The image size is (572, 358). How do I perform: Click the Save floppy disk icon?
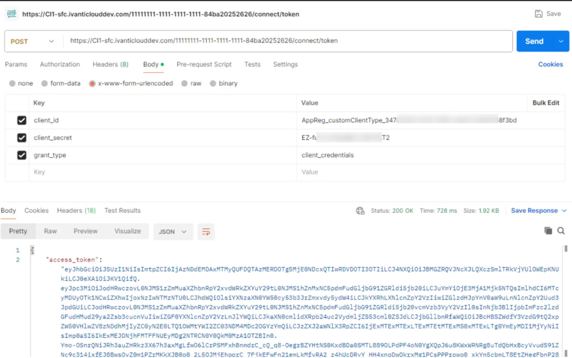[x=539, y=14]
